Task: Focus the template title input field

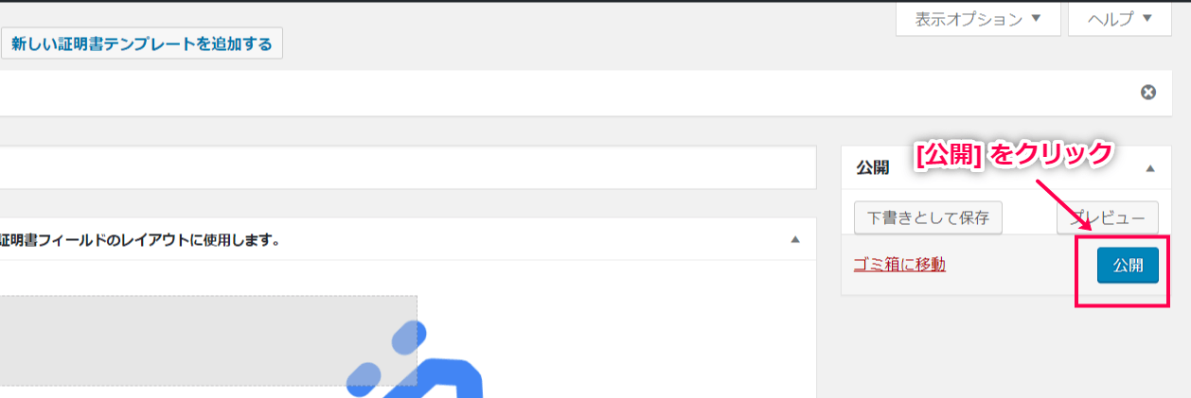Action: [x=408, y=167]
